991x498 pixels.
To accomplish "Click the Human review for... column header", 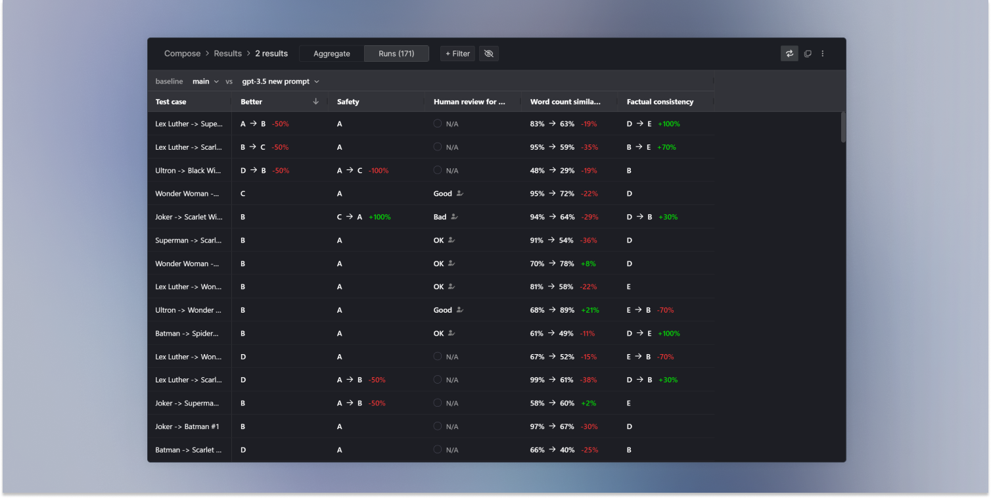I will 470,102.
